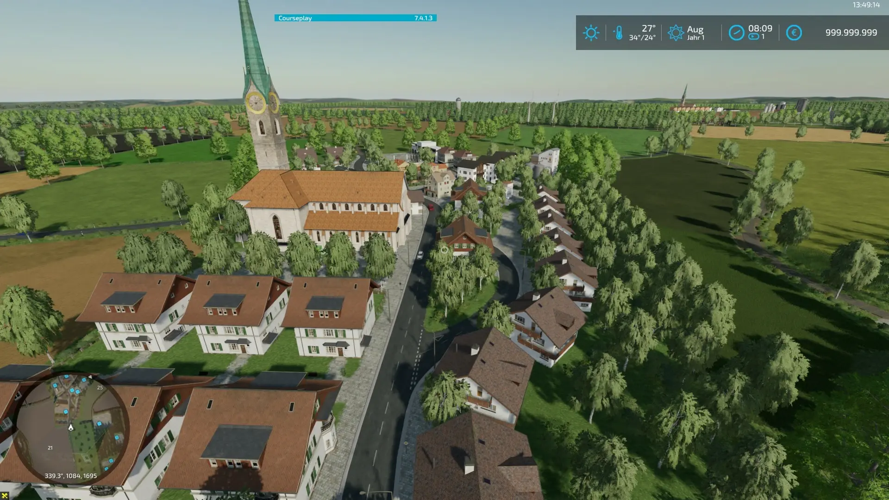
Task: Click the account balance 999.999.999
Action: (x=851, y=33)
